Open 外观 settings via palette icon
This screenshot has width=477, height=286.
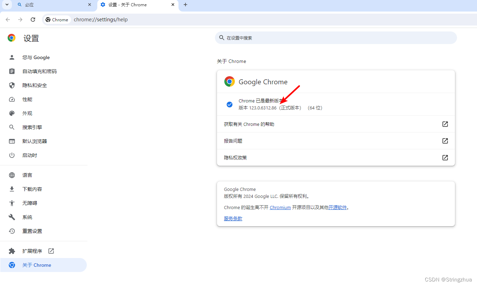(x=12, y=113)
